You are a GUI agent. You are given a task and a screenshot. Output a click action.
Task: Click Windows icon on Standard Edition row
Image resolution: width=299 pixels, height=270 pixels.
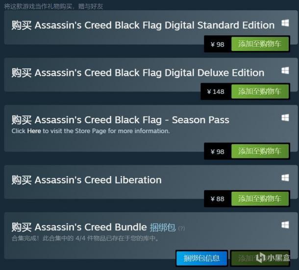(285, 24)
